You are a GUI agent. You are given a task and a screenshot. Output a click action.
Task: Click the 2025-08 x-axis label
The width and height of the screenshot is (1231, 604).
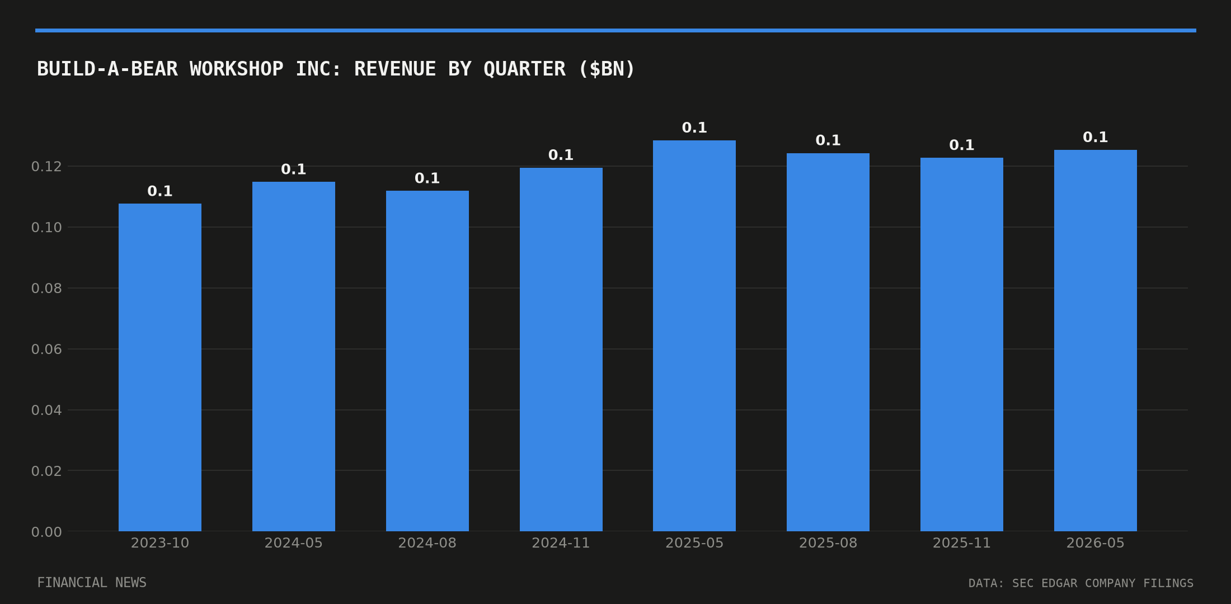(828, 543)
